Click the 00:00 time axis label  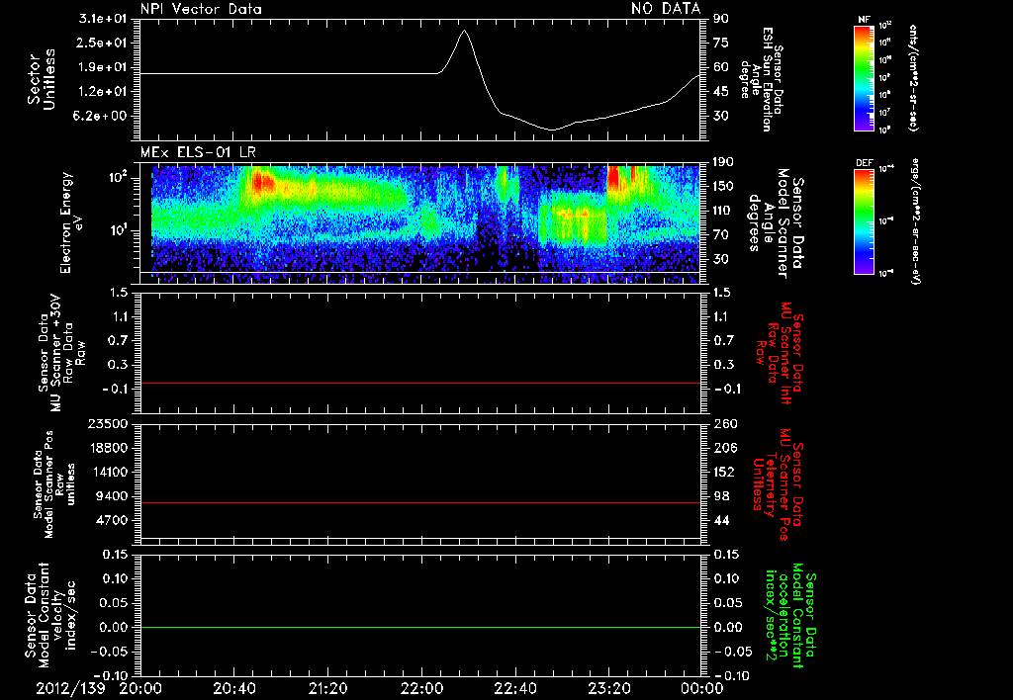point(702,688)
